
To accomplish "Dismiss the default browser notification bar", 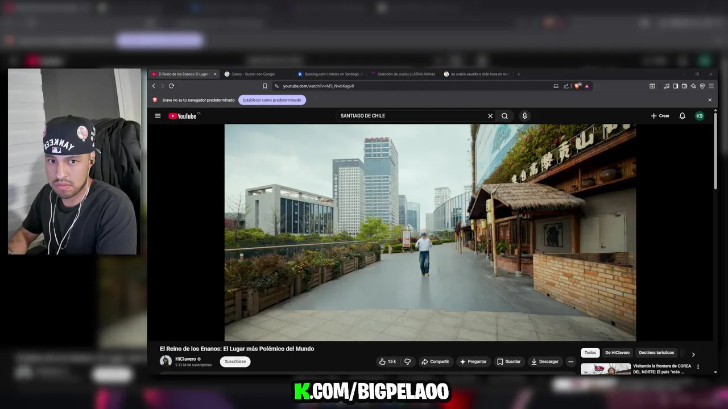I will tap(710, 100).
